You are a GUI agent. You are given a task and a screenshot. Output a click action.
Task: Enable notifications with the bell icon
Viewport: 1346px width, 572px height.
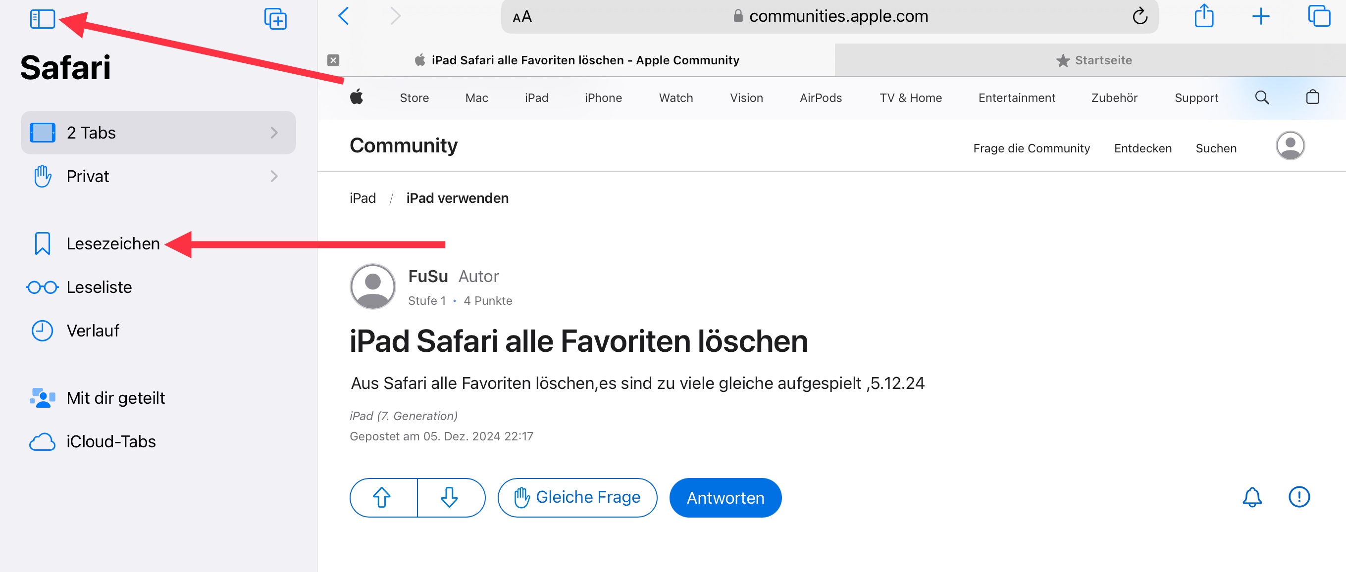pos(1251,497)
